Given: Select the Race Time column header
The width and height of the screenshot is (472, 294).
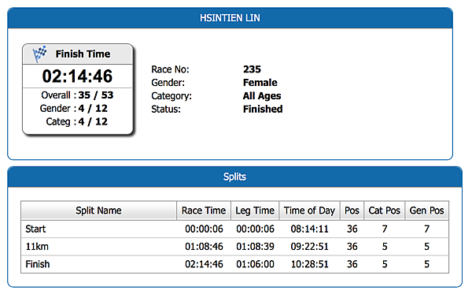Looking at the screenshot, I should coord(204,210).
